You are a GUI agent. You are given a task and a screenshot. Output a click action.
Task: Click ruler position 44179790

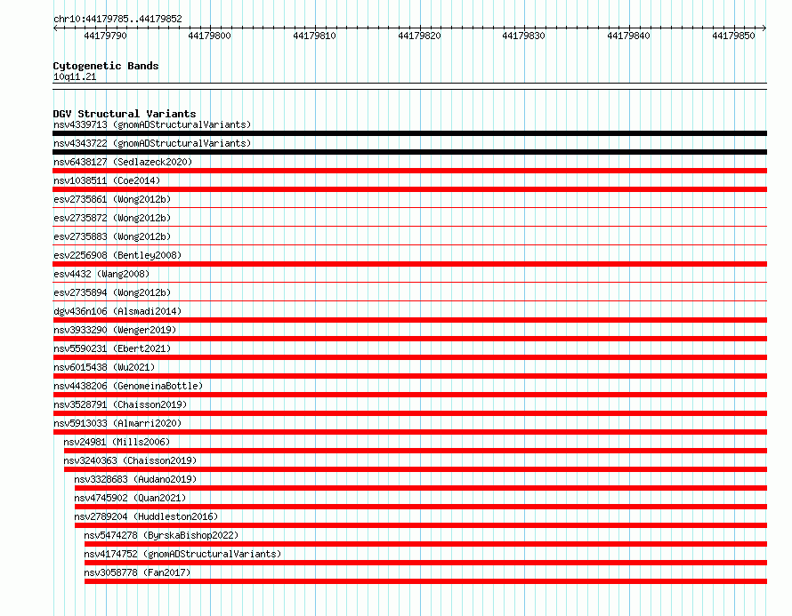105,36
